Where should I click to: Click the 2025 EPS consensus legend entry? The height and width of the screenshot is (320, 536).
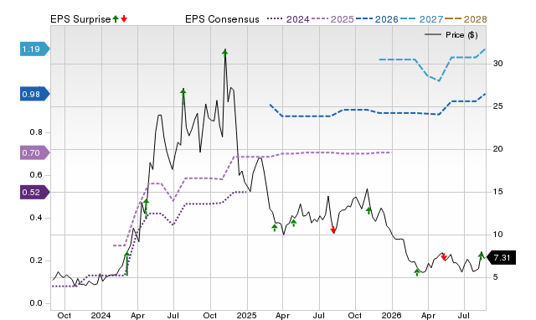click(332, 19)
